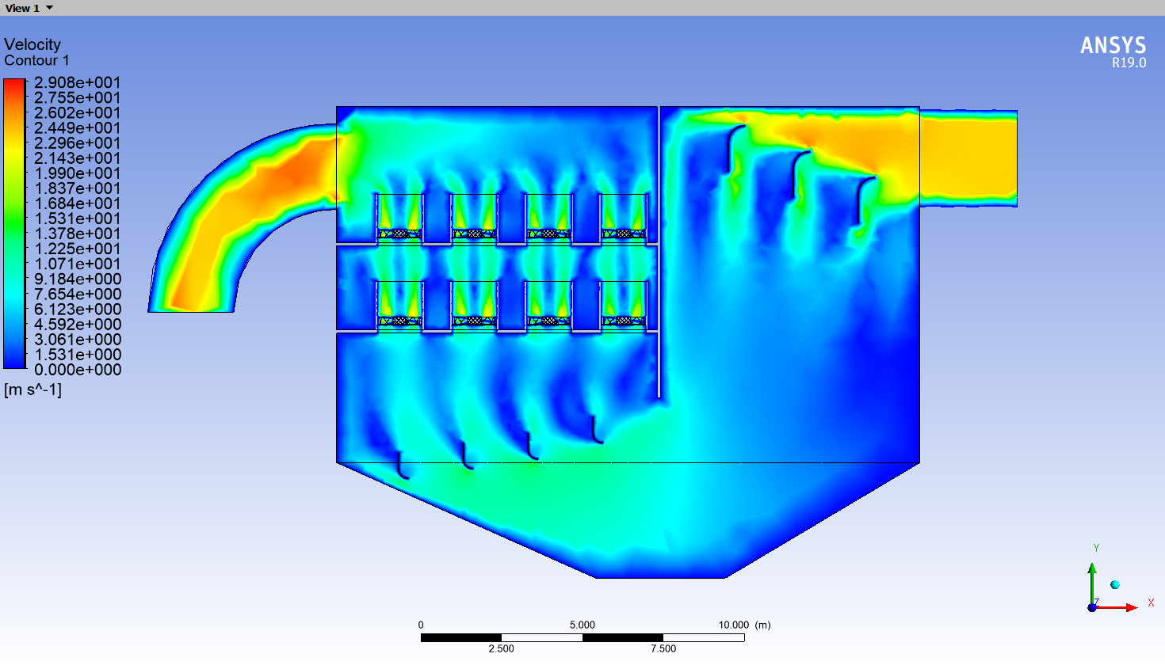Click the Contour 1 legend subtitle

(36, 61)
